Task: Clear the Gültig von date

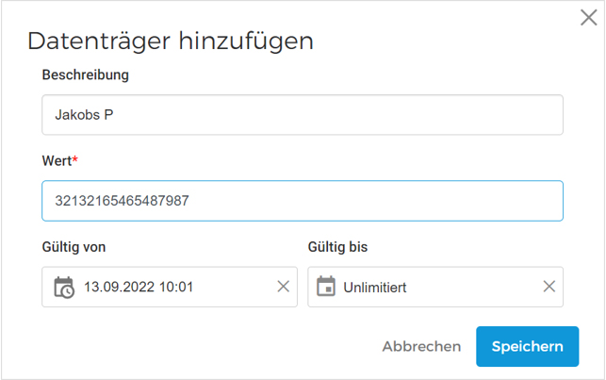Action: pos(284,287)
